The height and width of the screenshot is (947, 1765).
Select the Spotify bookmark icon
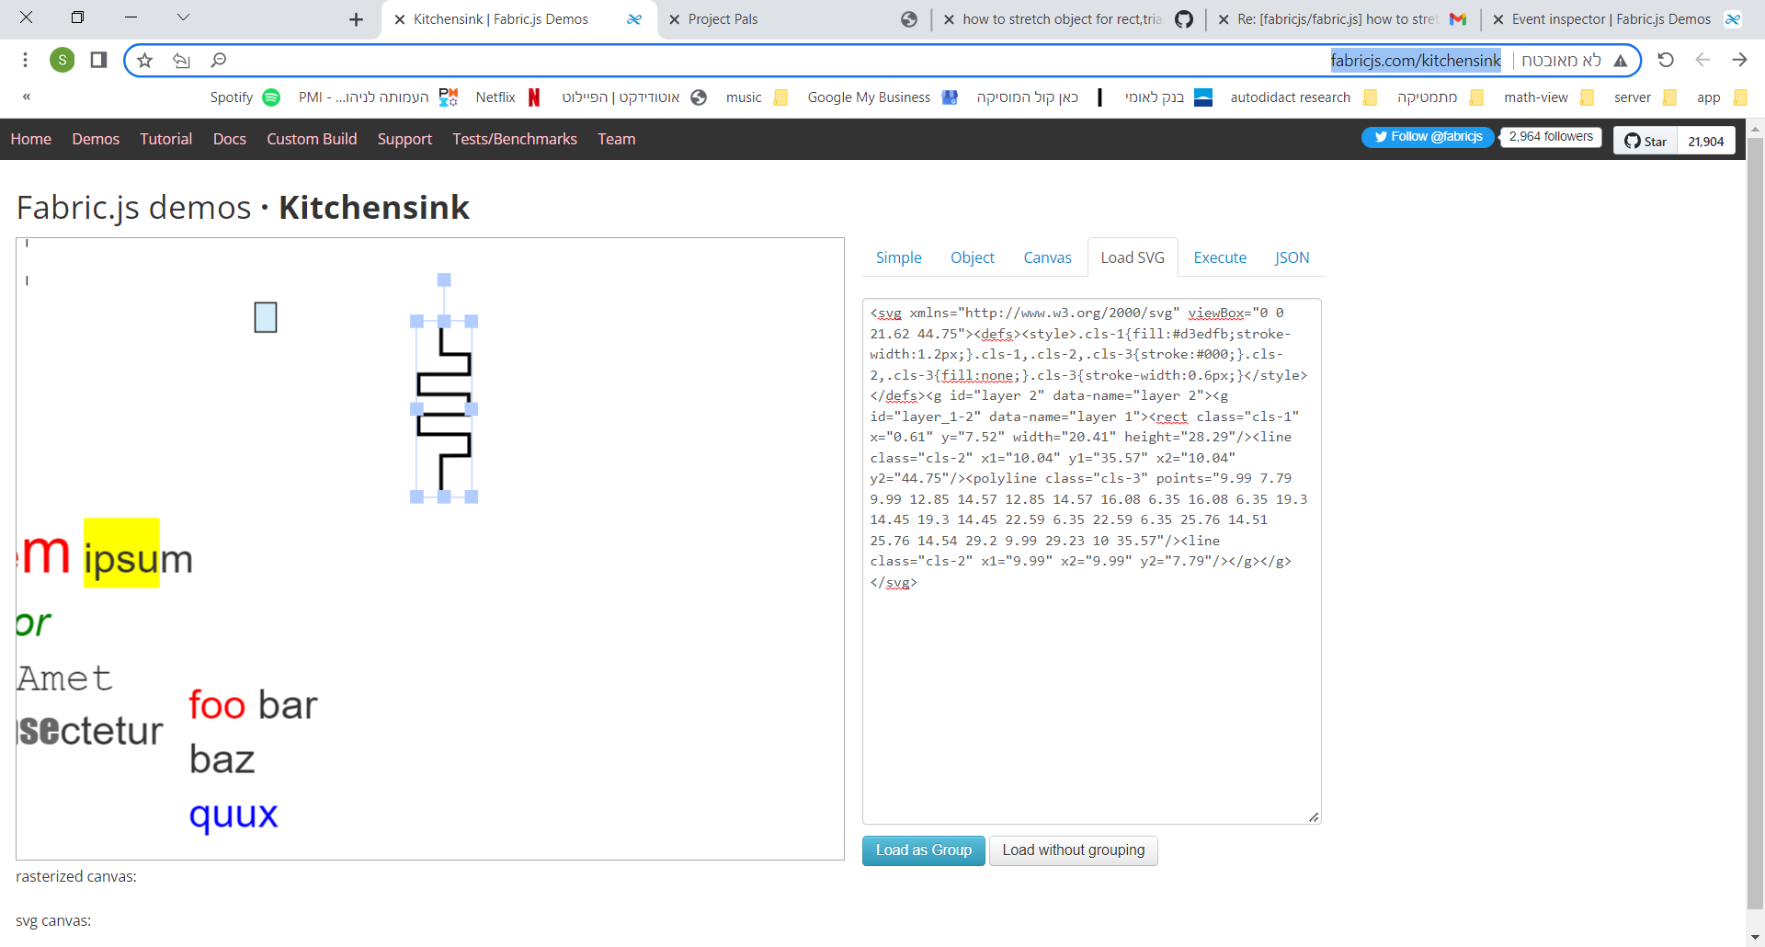270,97
